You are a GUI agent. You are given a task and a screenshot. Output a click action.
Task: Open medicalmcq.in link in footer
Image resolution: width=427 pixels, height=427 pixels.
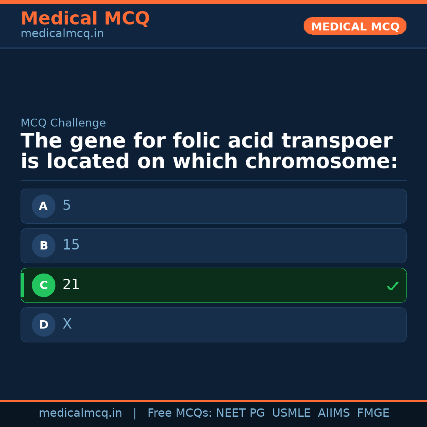tap(80, 413)
